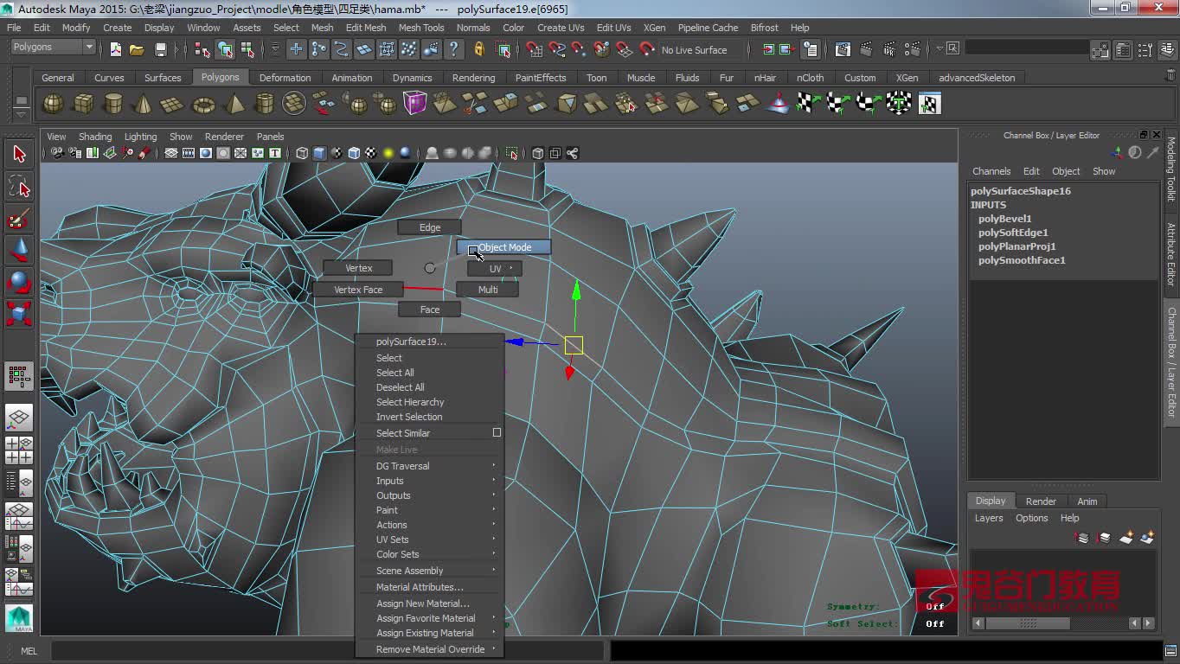Image resolution: width=1180 pixels, height=664 pixels.
Task: Activate the Paint Selection tool
Action: [x=19, y=218]
